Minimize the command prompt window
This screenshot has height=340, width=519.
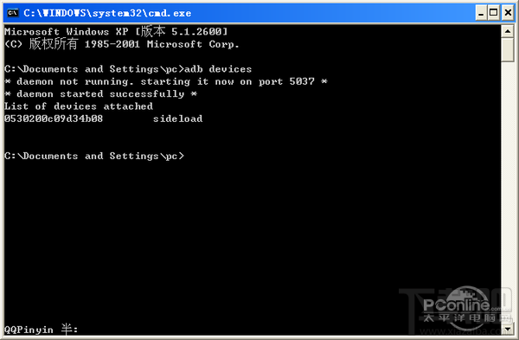(481, 13)
